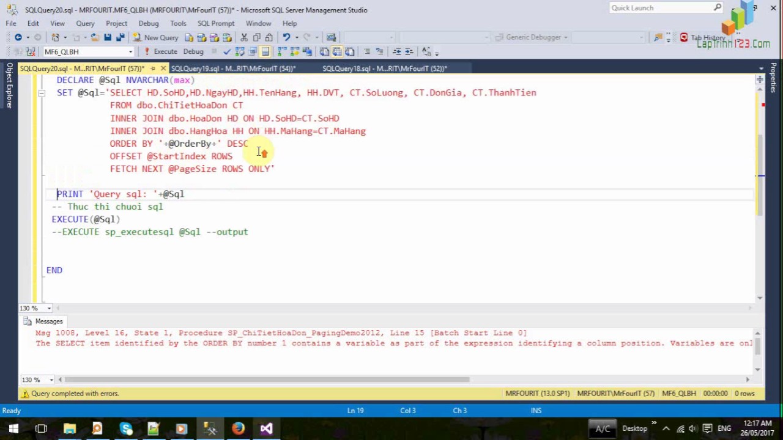Pin the SQLQuery20.sql tab

(x=153, y=68)
